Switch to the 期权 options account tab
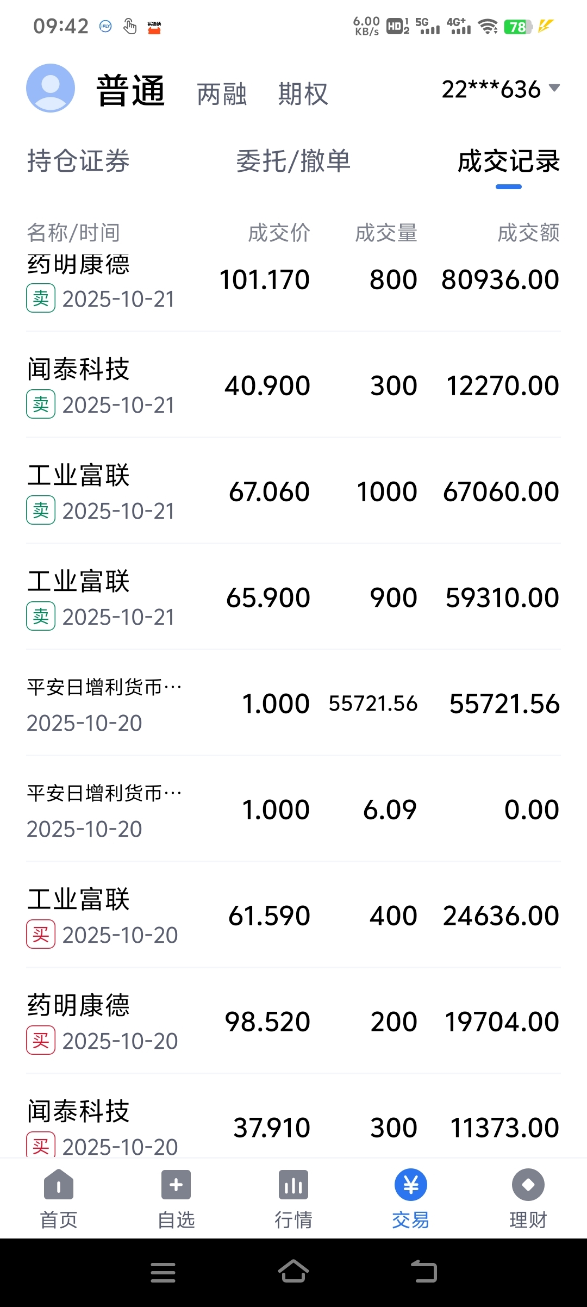 coord(303,94)
